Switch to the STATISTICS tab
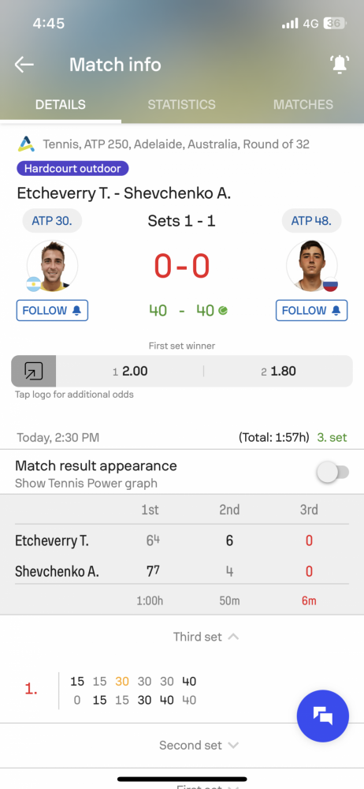The height and width of the screenshot is (789, 364). tap(181, 105)
